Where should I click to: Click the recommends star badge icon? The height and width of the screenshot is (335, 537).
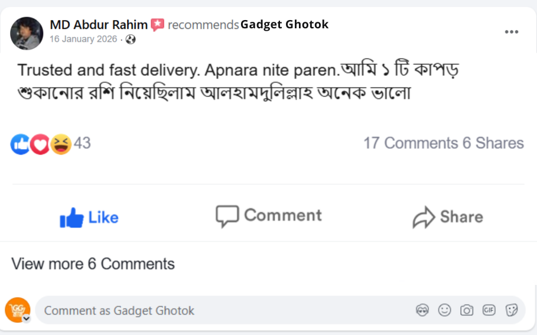157,25
